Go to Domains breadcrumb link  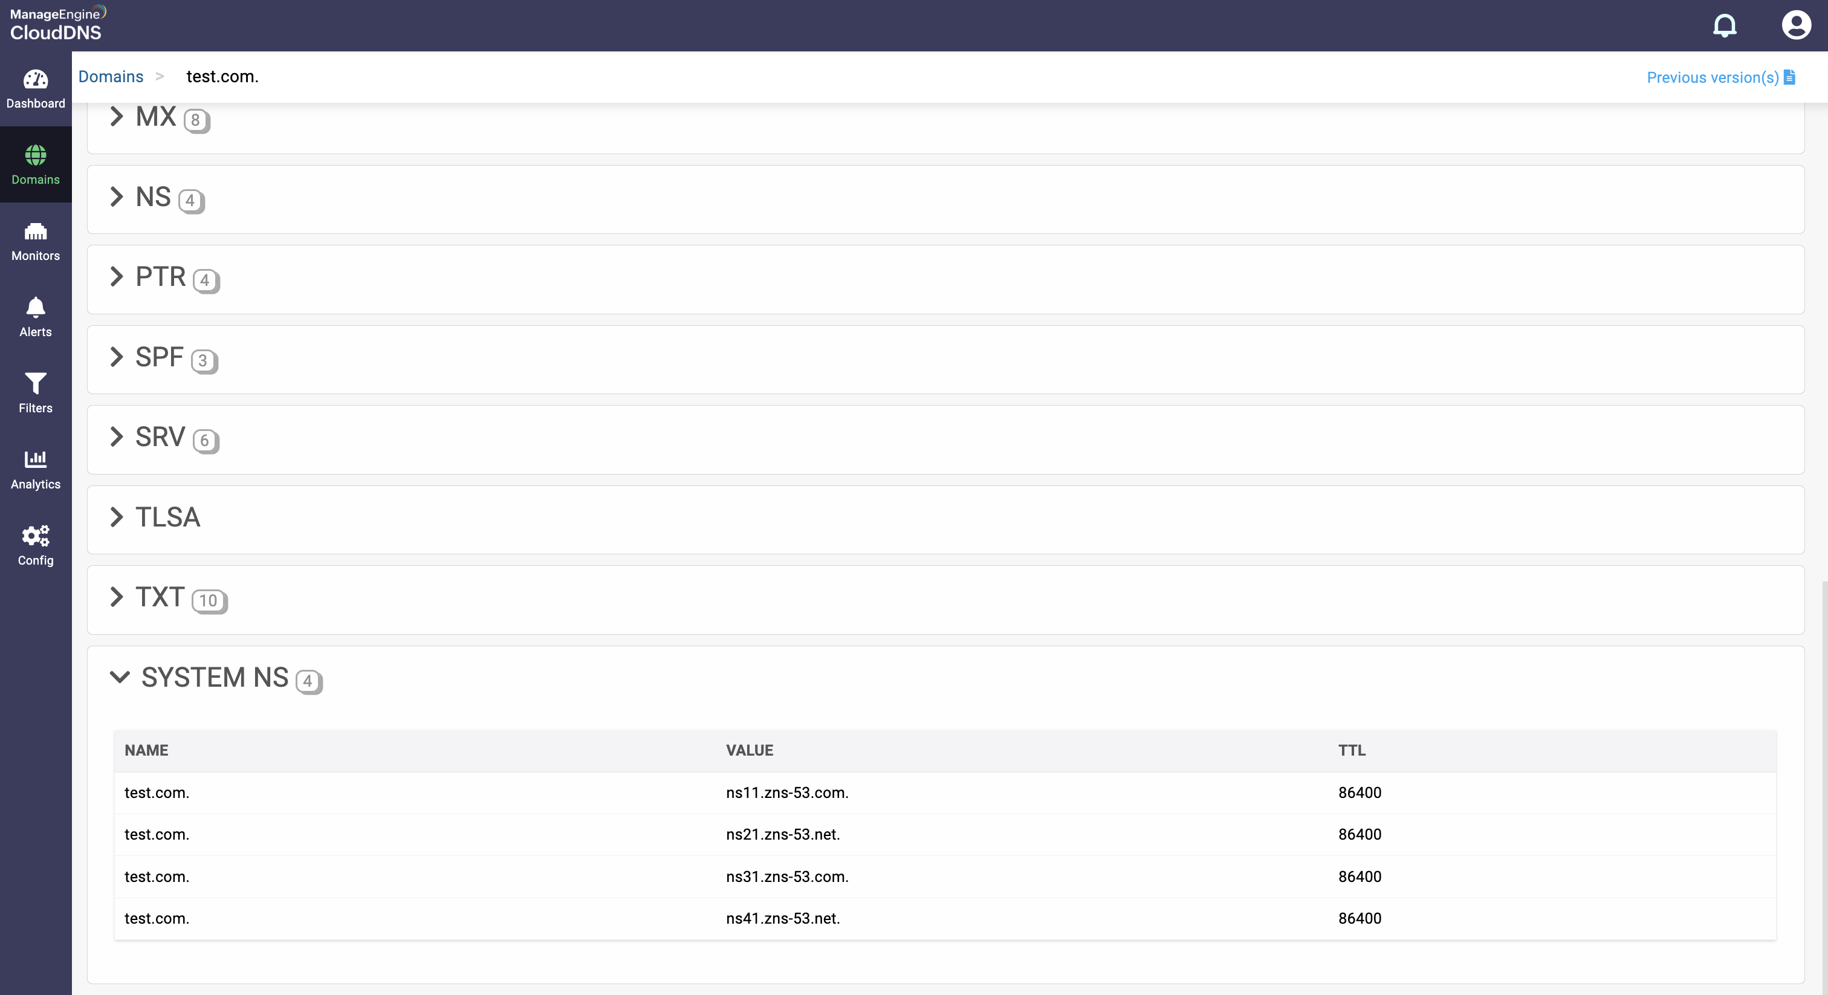(x=111, y=77)
